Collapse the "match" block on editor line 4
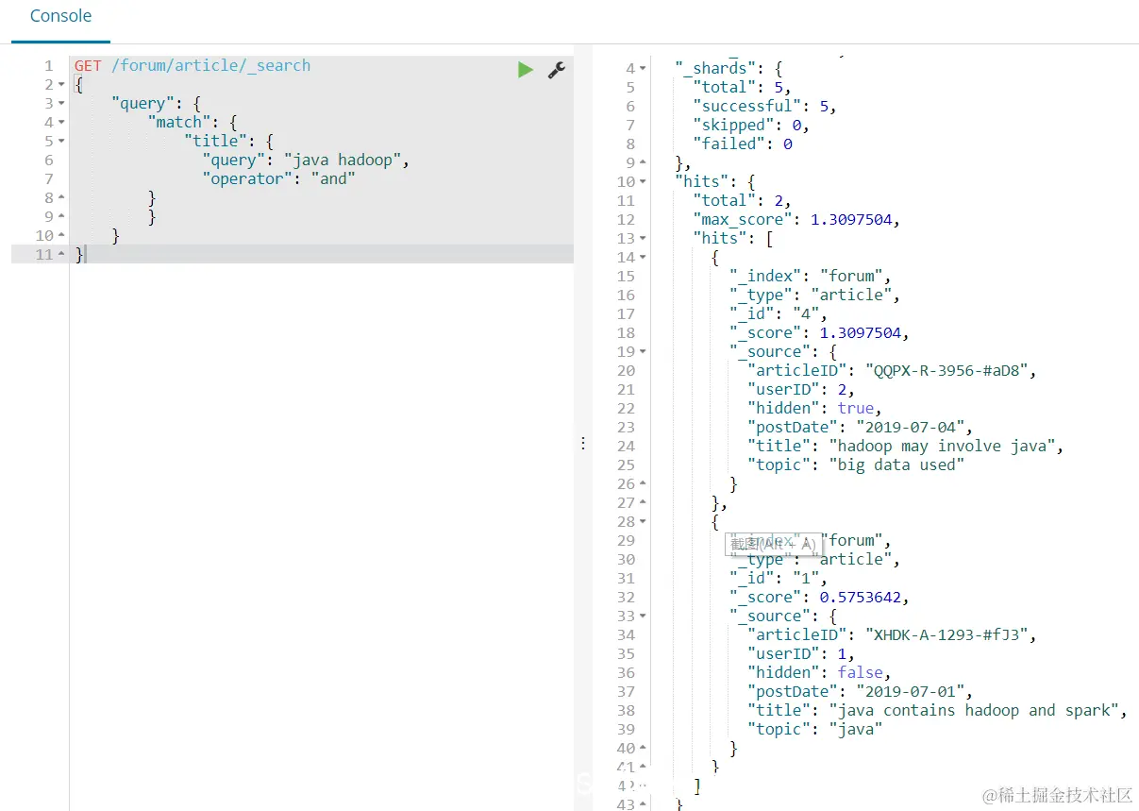 coord(61,123)
